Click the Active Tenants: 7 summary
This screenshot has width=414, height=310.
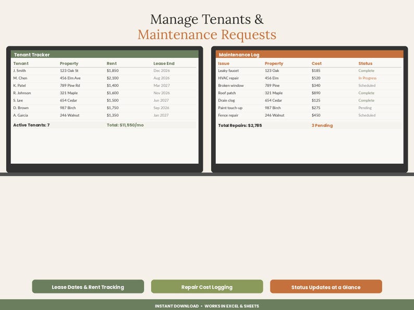31,125
